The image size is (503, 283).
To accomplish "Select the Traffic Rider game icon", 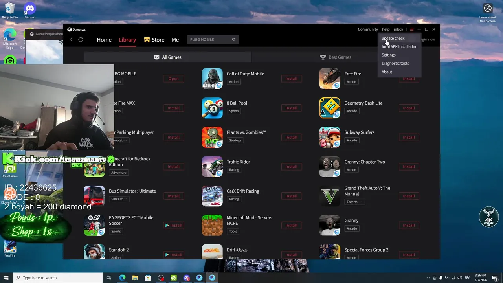I will pos(212,167).
